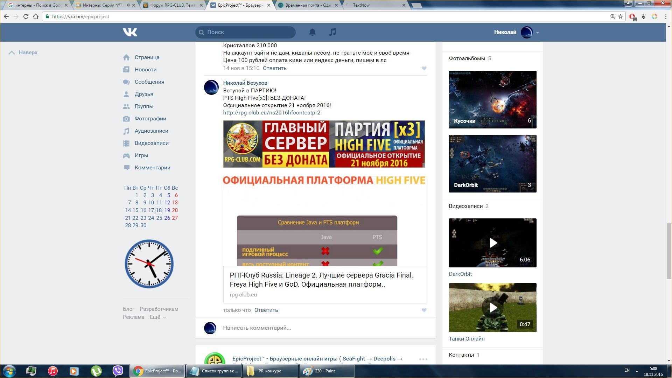The image size is (672, 378).
Task: Click the Аудиозаписи note icon
Action: click(x=126, y=131)
